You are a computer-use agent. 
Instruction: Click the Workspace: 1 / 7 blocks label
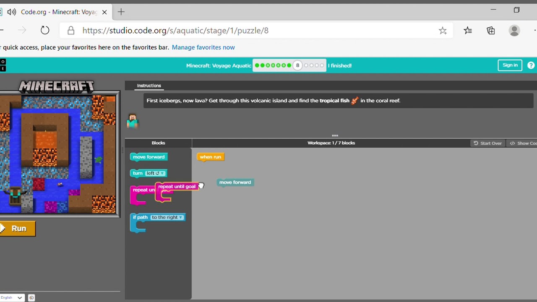[x=331, y=143]
